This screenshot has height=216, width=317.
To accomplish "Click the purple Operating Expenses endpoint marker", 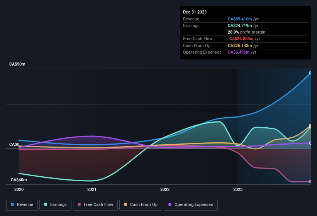I will [310, 143].
